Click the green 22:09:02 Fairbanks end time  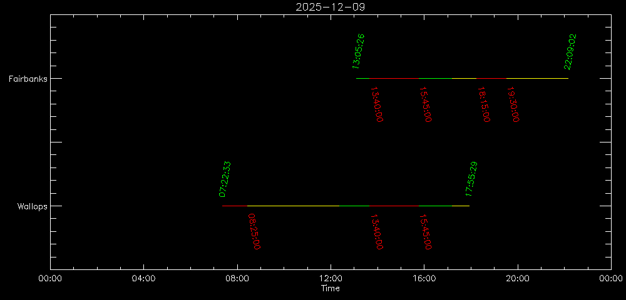coord(570,51)
